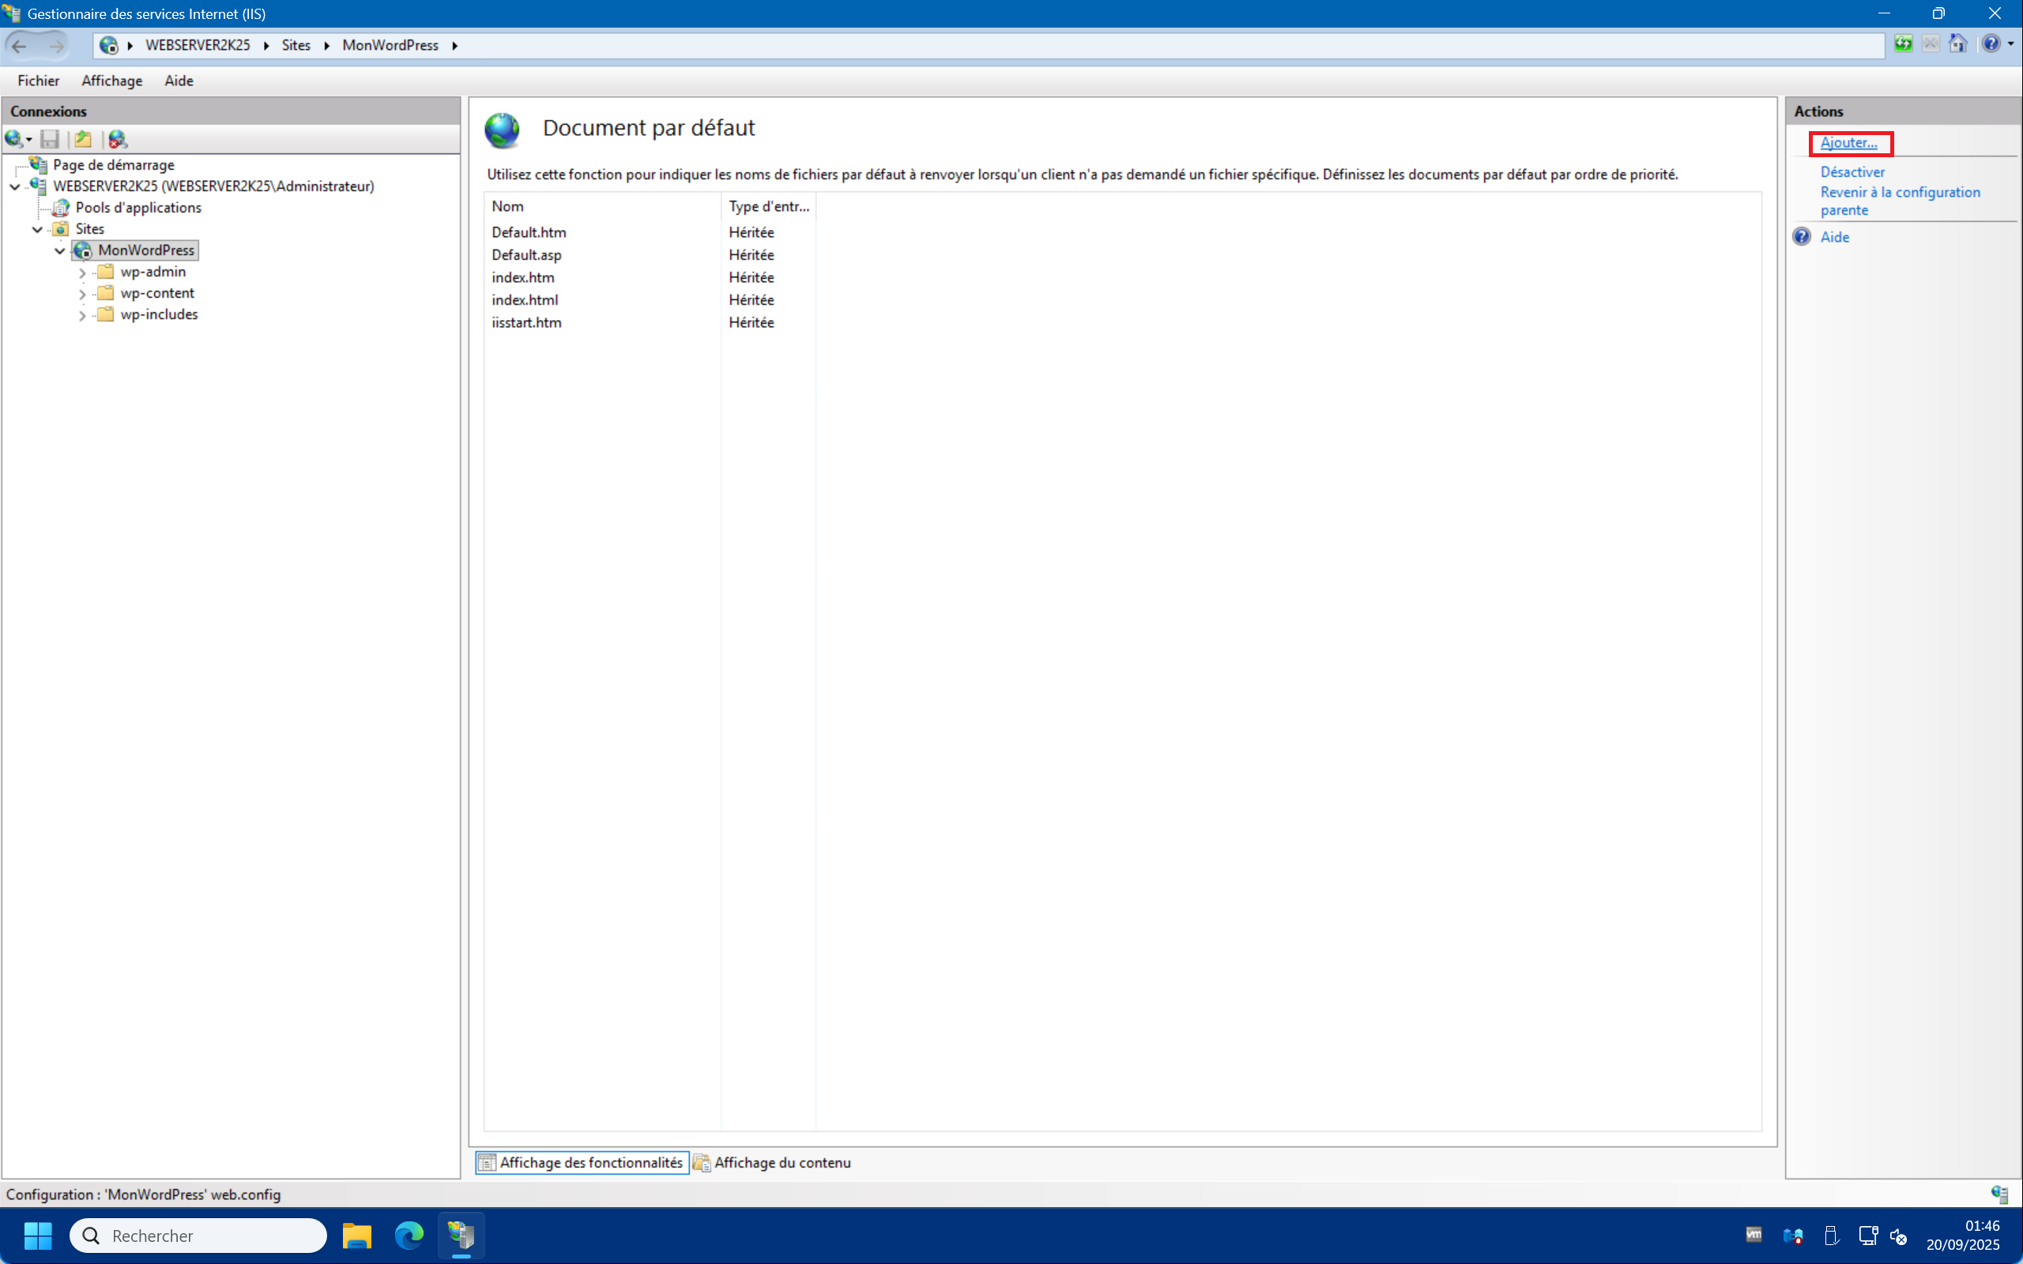Click the home icon near address bar
The width and height of the screenshot is (2023, 1264).
pos(1957,44)
